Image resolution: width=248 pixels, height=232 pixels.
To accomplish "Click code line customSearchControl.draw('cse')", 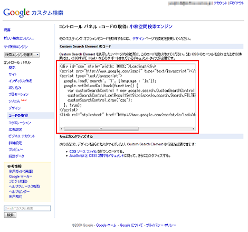I will (100, 100).
